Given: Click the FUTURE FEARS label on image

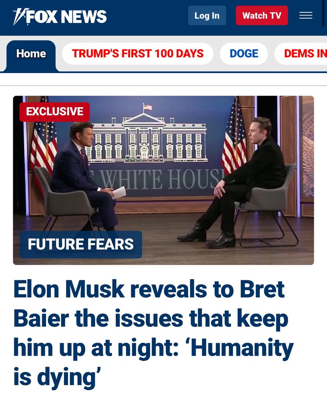Looking at the screenshot, I should coord(81,244).
